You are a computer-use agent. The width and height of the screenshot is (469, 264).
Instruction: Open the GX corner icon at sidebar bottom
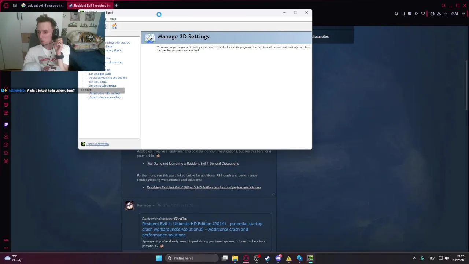point(6,240)
